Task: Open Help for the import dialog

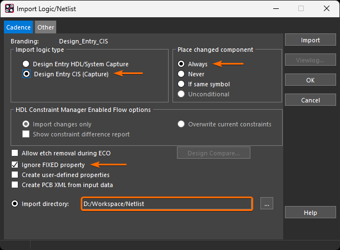Action: tap(311, 213)
